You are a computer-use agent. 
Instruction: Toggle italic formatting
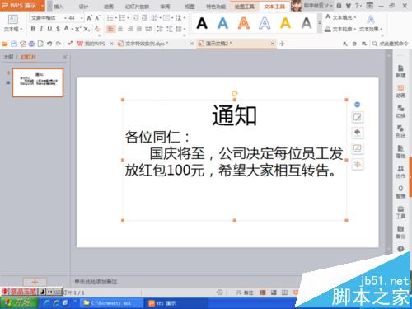pyautogui.click(x=41, y=29)
